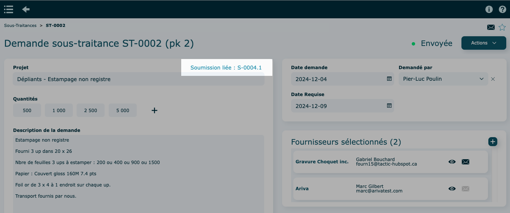
Task: Open the help question mark icon
Action: [x=502, y=9]
